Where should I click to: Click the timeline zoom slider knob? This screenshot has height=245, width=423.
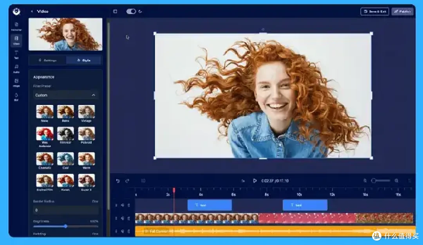coord(374,180)
